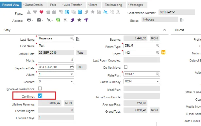Open the Guest Details tab
The height and width of the screenshot is (126, 201).
(34, 5)
